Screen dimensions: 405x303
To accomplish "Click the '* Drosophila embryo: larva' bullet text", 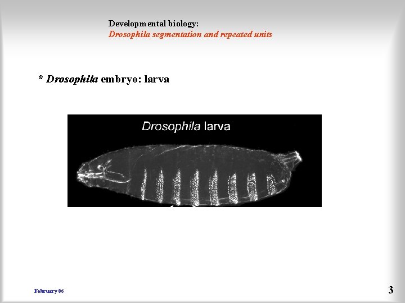I will click(x=104, y=79).
